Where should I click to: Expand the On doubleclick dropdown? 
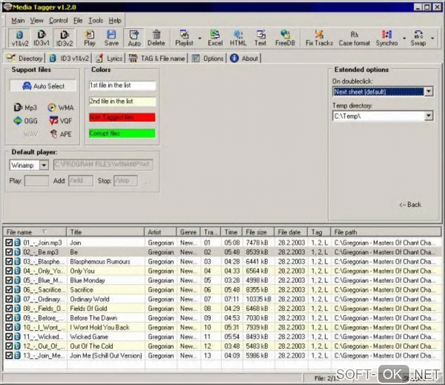[428, 92]
